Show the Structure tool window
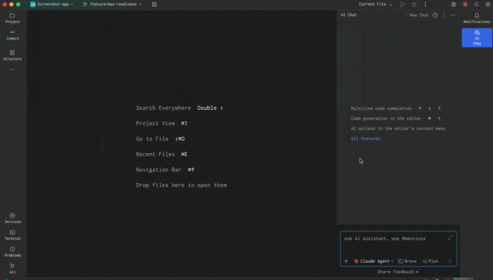The image size is (493, 280). coord(12,55)
